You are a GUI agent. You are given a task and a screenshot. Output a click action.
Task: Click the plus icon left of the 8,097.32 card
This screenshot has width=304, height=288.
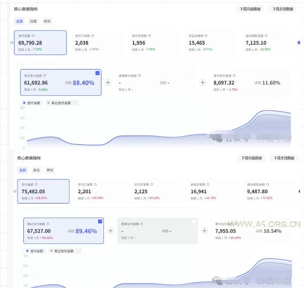(203, 83)
